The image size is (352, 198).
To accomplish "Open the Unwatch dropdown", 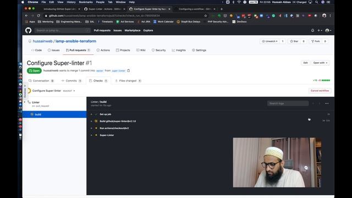I will (270, 41).
